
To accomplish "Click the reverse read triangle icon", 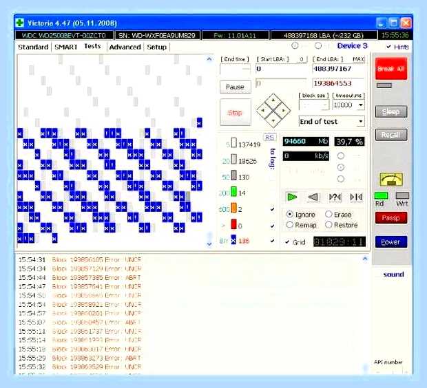I will click(x=313, y=197).
